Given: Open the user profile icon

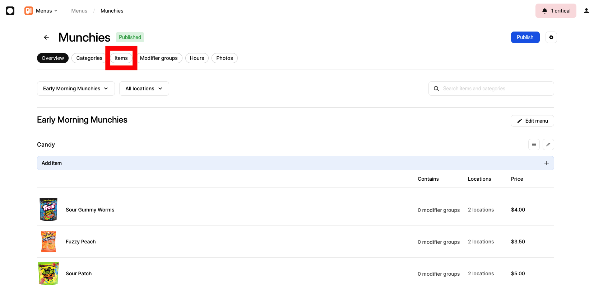Looking at the screenshot, I should 586,11.
